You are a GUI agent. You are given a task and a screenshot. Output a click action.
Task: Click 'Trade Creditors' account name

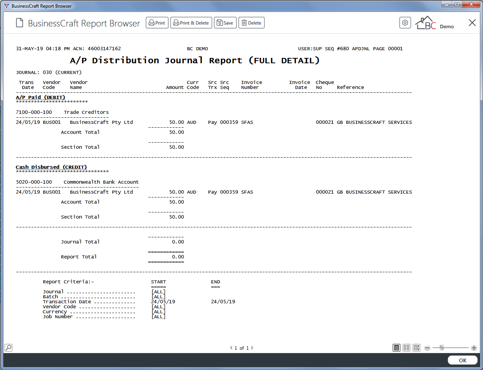pyautogui.click(x=86, y=112)
